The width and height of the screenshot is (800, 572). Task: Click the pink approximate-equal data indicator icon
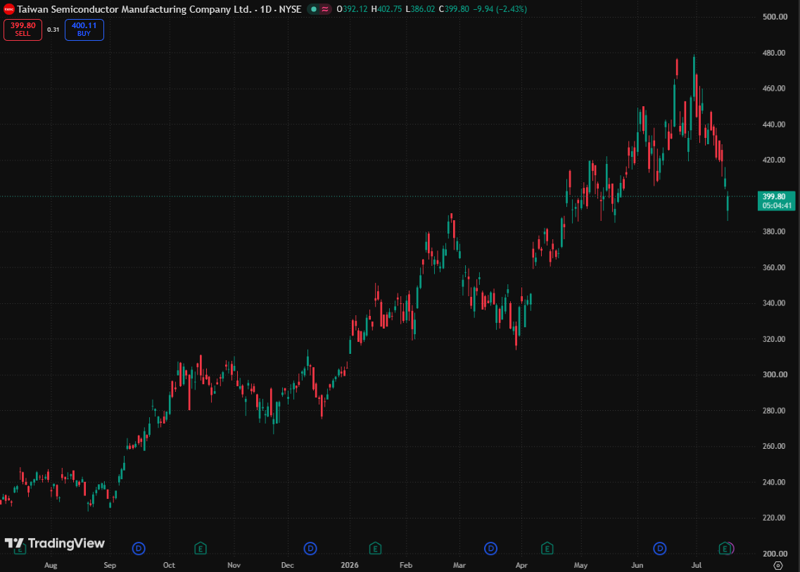(x=325, y=9)
